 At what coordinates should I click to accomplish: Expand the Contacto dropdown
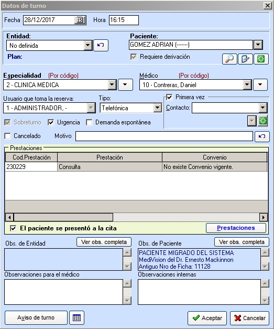(x=263, y=108)
